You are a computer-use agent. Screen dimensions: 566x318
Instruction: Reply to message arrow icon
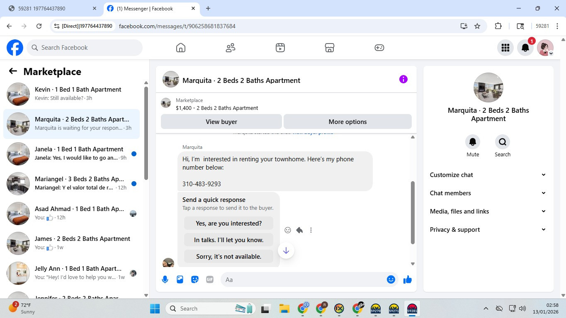(x=299, y=230)
